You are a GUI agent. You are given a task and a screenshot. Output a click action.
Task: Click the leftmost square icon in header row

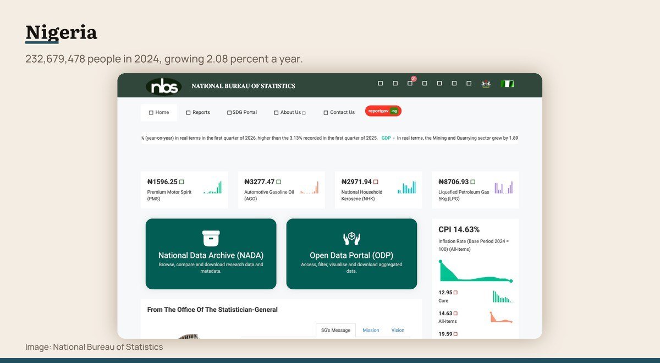(380, 84)
